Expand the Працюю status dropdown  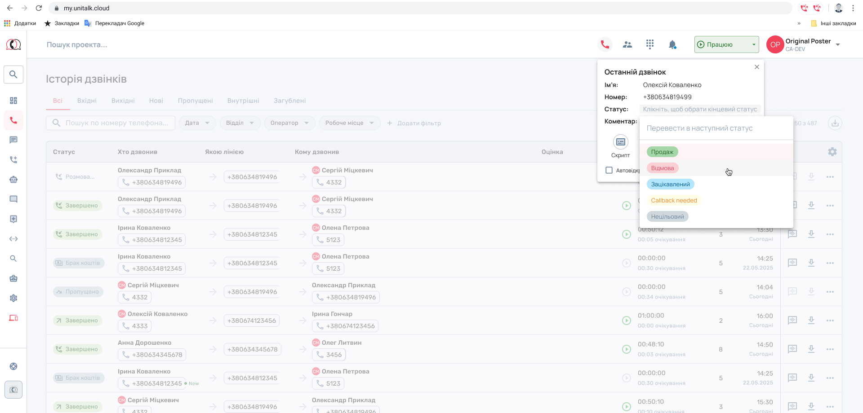point(726,44)
